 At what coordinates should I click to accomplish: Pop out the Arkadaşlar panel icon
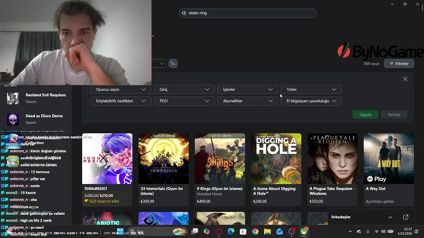pos(406,217)
